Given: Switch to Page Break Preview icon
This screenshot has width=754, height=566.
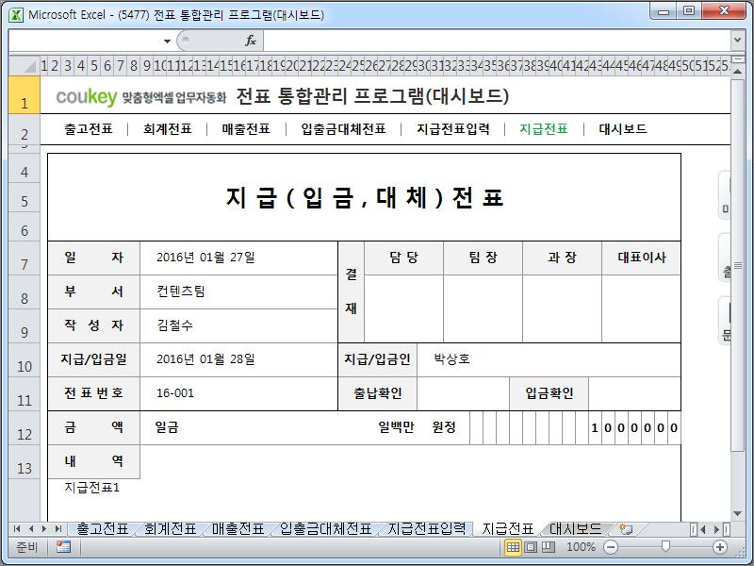Looking at the screenshot, I should coord(549,547).
